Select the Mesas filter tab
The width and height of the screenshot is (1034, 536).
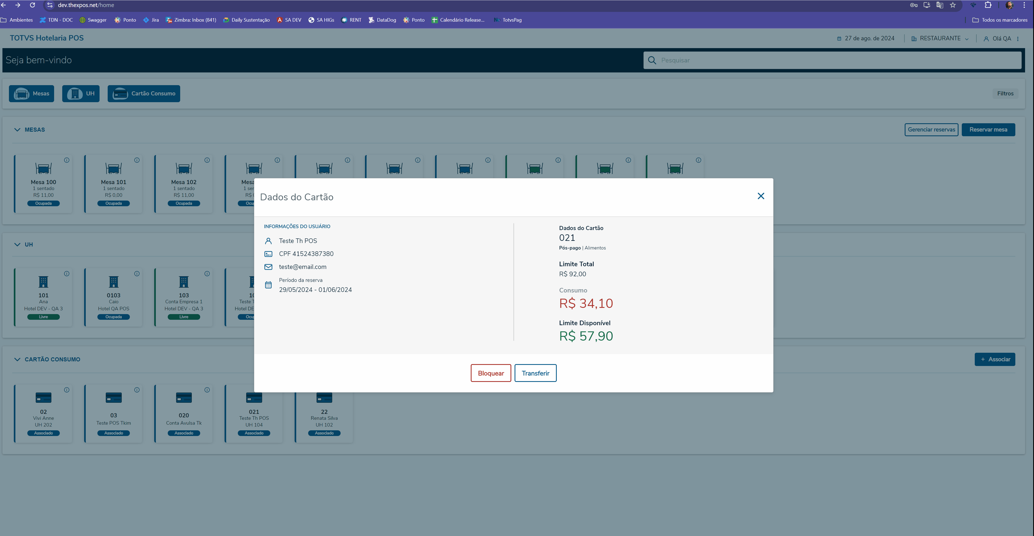32,94
